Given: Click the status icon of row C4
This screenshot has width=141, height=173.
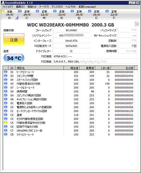Looking at the screenshot, I should [6, 119].
